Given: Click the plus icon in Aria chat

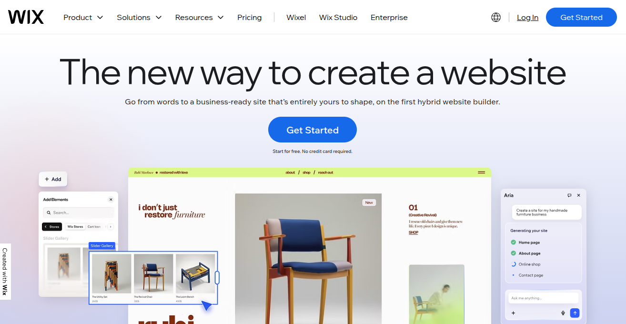Looking at the screenshot, I should tap(513, 313).
